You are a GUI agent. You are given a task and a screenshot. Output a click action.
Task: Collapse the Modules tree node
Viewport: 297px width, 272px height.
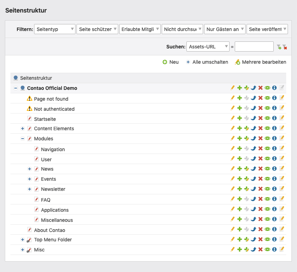coord(23,139)
